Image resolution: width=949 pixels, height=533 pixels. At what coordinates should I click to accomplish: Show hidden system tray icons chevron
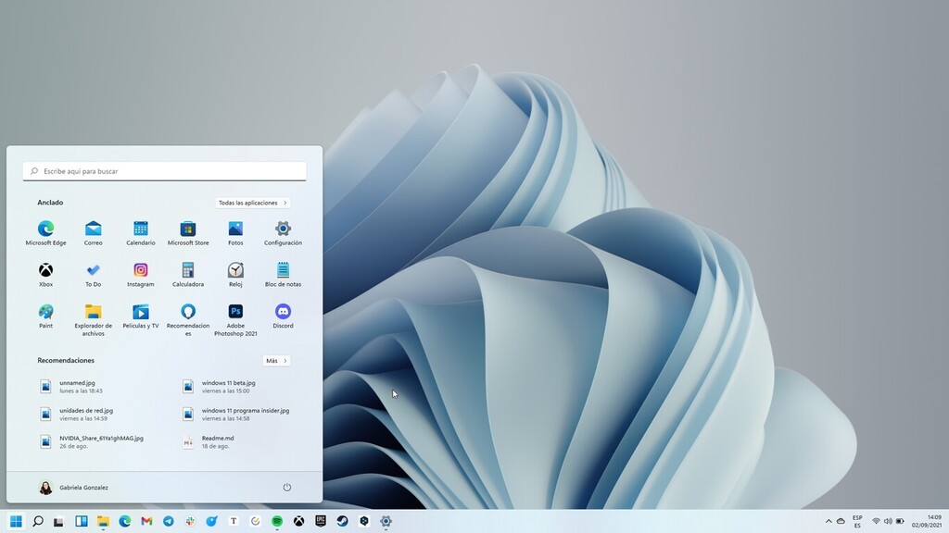point(829,521)
